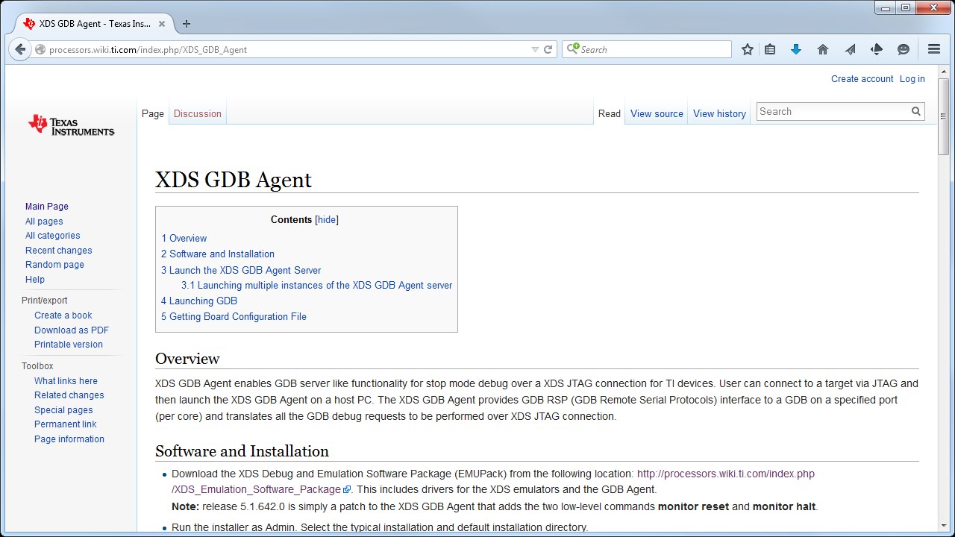Open the bookmarks list icon

[x=770, y=49]
